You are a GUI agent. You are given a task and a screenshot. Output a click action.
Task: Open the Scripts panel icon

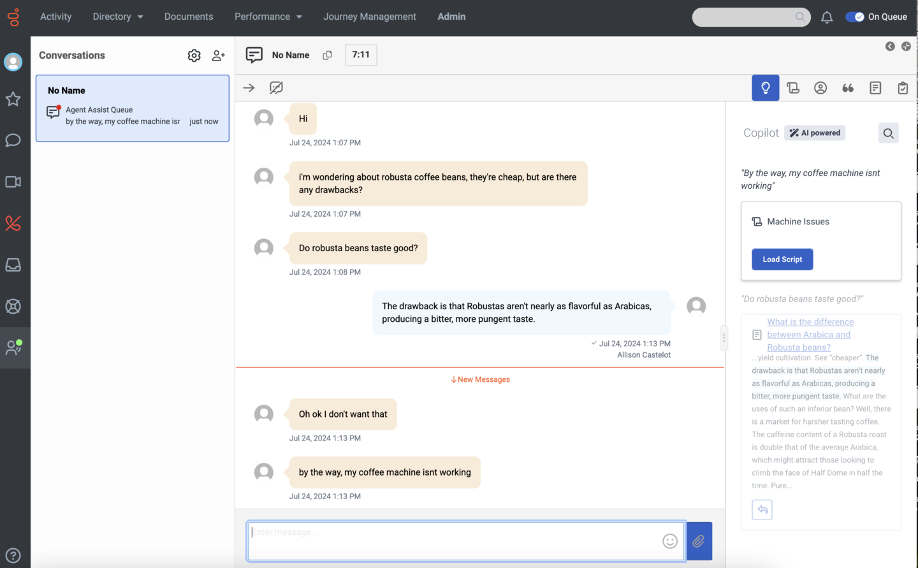click(793, 88)
